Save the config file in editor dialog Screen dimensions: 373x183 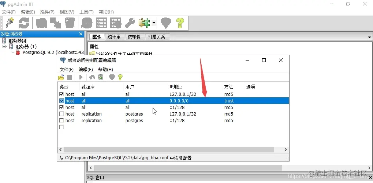(x=70, y=77)
